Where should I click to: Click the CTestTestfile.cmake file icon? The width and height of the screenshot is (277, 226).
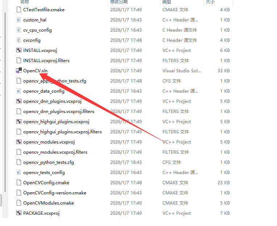coord(19,9)
